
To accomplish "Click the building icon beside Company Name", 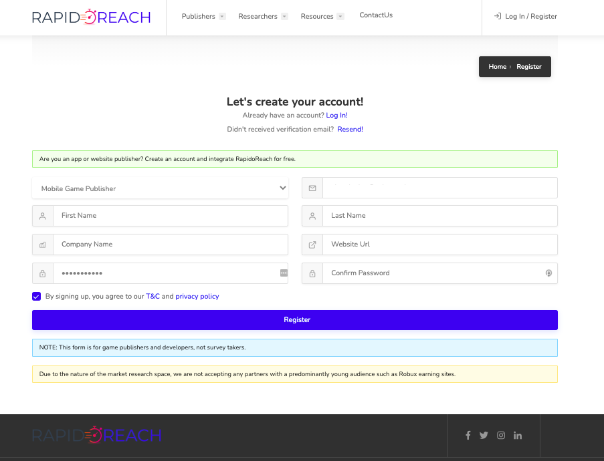I will [43, 245].
